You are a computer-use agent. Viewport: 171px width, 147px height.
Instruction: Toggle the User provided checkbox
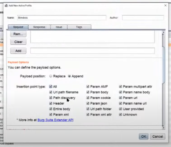121,109
